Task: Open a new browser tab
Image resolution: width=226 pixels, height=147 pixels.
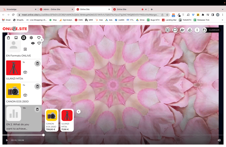Action: point(152,10)
